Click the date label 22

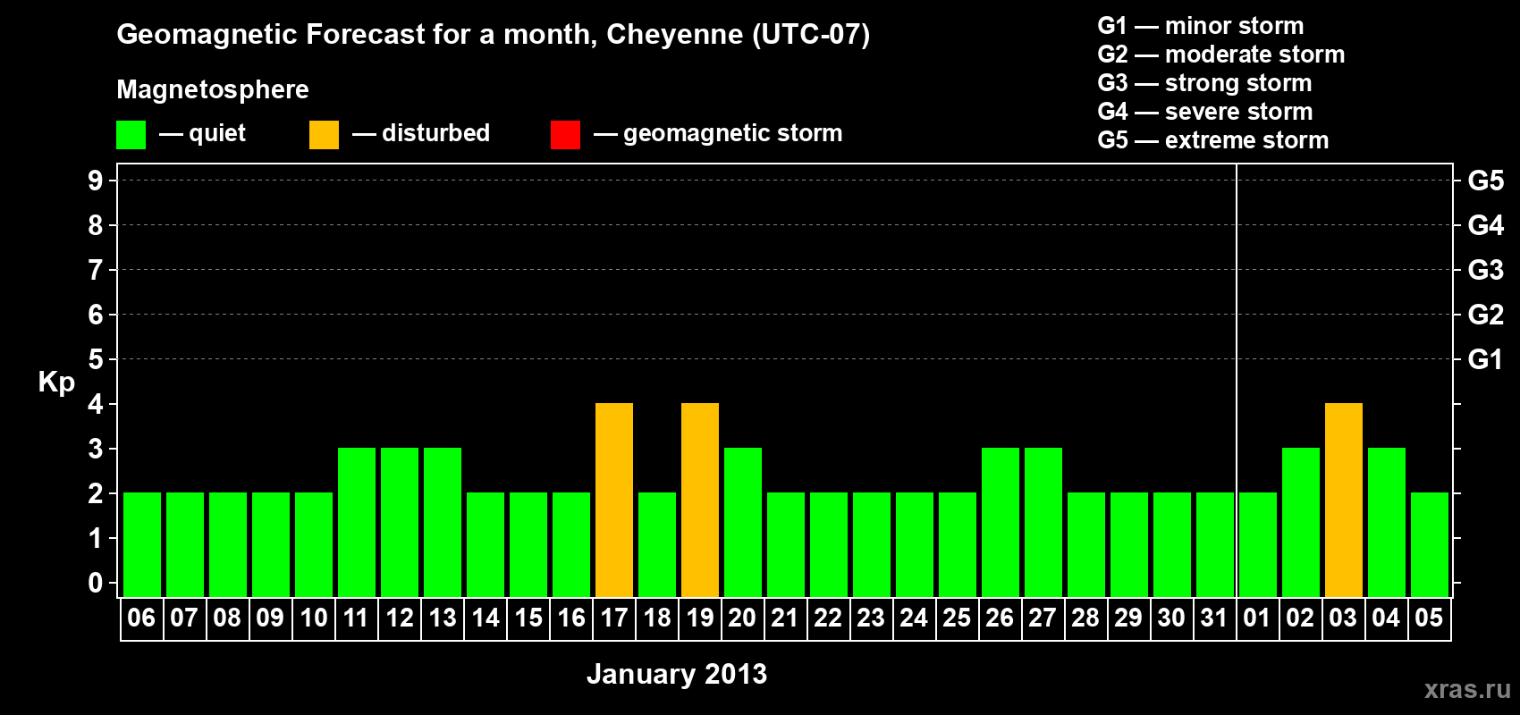click(828, 618)
